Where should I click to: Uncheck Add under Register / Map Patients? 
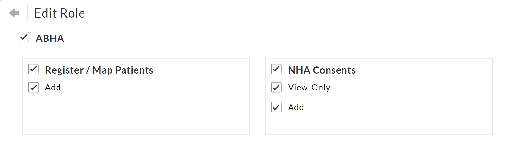(x=33, y=88)
